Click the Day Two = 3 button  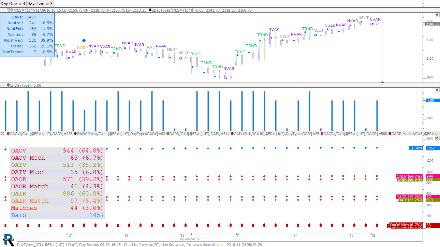pos(40,3)
